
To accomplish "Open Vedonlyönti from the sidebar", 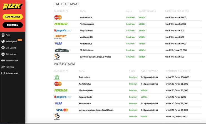I will (11, 41).
